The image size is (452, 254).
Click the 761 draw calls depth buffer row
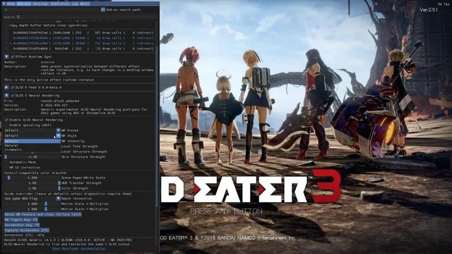tap(82, 43)
